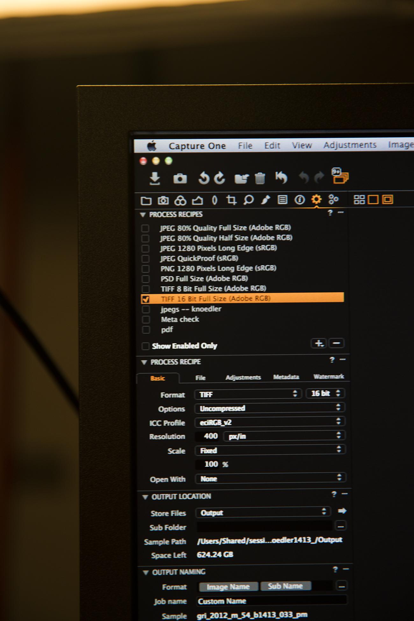Switch to single viewer layout icon
Screen dimensions: 414x621
coord(373,200)
